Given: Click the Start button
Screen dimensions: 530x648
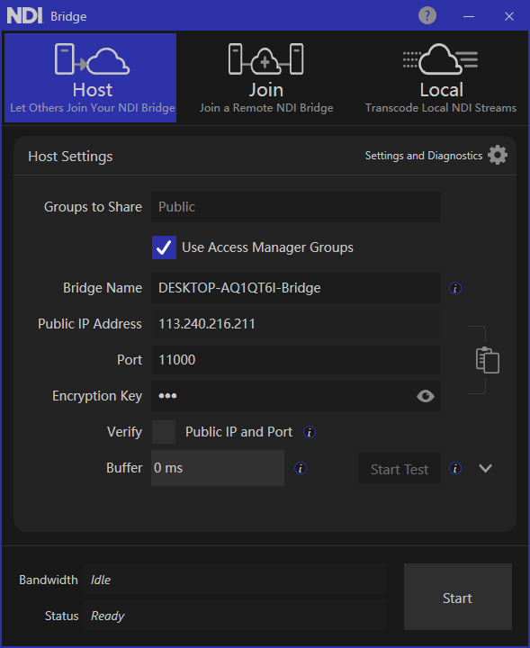Looking at the screenshot, I should point(458,597).
